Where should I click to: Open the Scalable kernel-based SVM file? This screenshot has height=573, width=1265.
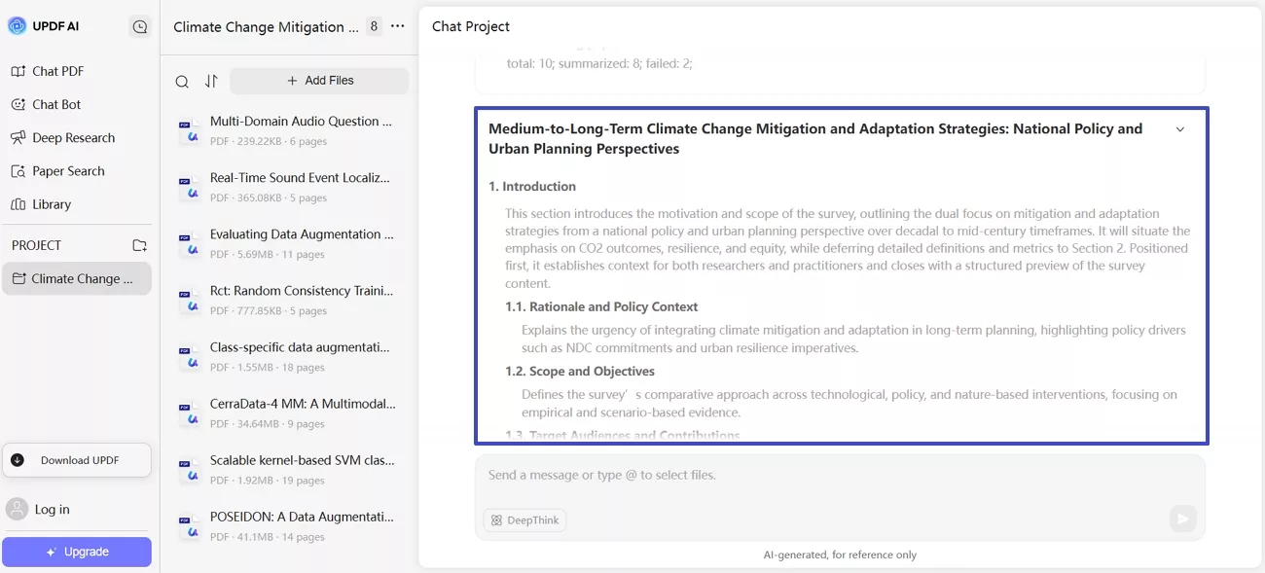point(289,469)
